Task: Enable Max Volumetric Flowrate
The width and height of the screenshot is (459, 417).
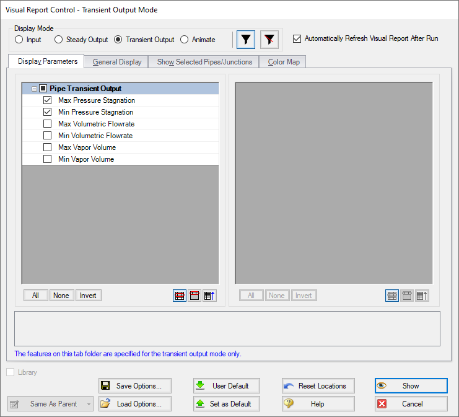Action: click(48, 123)
